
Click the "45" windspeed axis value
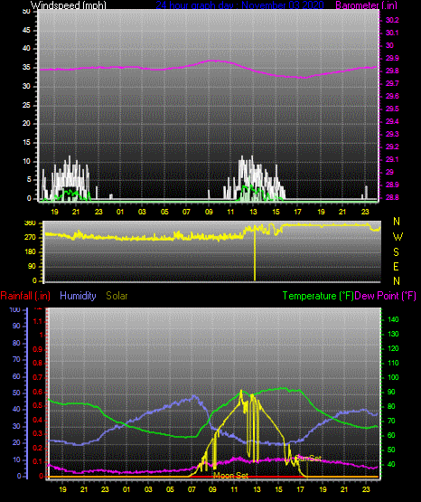26,31
